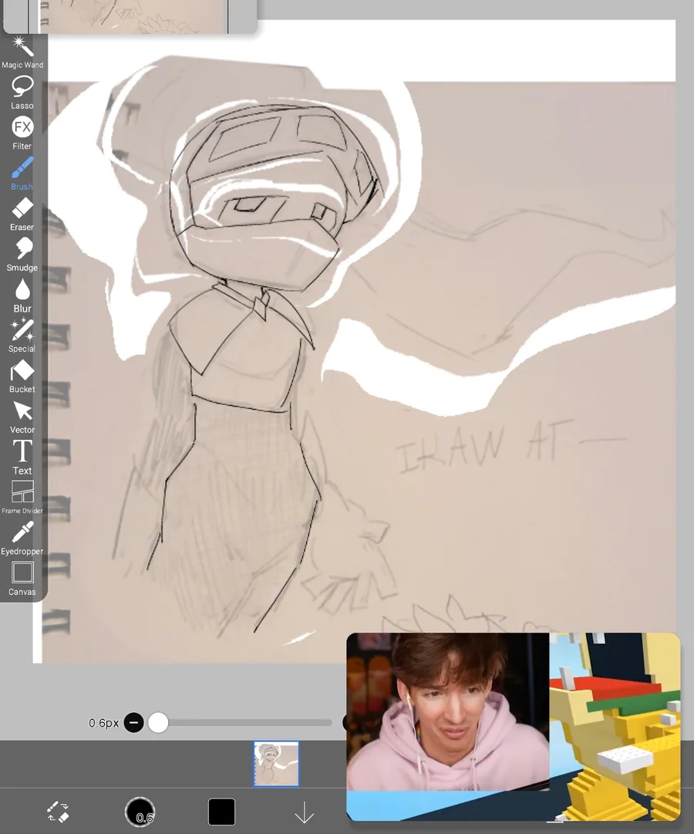Select the Magic Wand tool
694x834 pixels.
(22, 52)
